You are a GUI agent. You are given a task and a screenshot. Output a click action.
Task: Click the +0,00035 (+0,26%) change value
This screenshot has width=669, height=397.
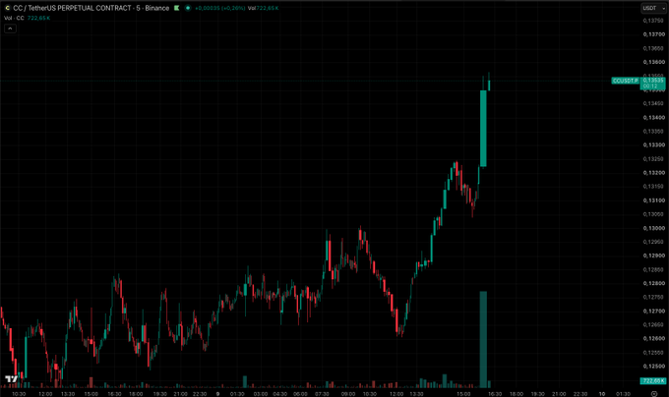point(220,8)
